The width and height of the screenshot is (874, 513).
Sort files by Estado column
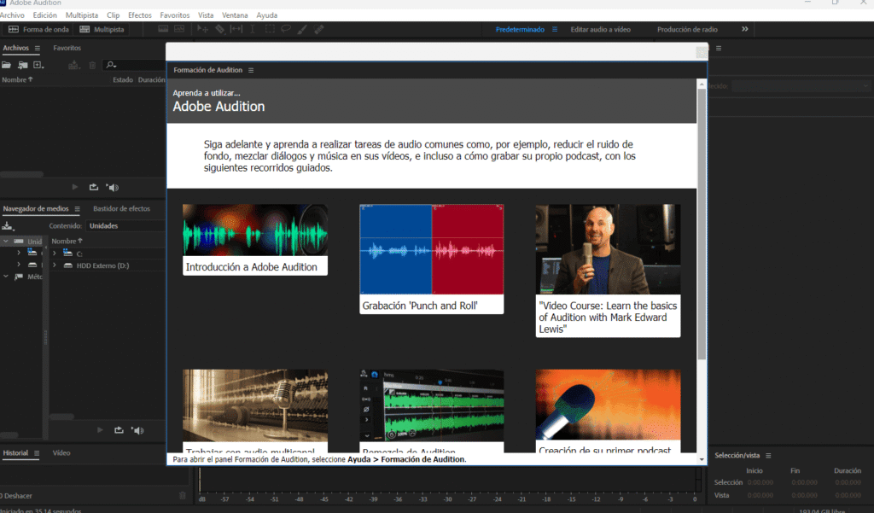[x=123, y=79]
